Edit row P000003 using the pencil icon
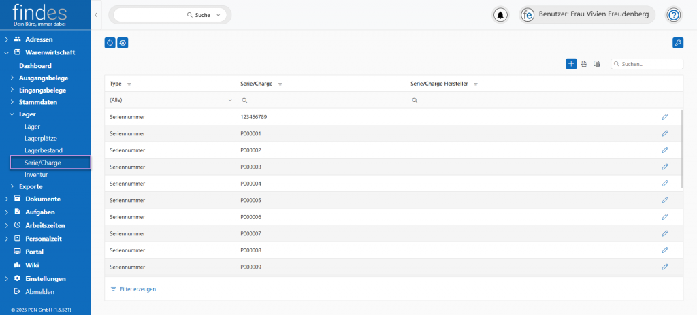The image size is (697, 315). 664,167
